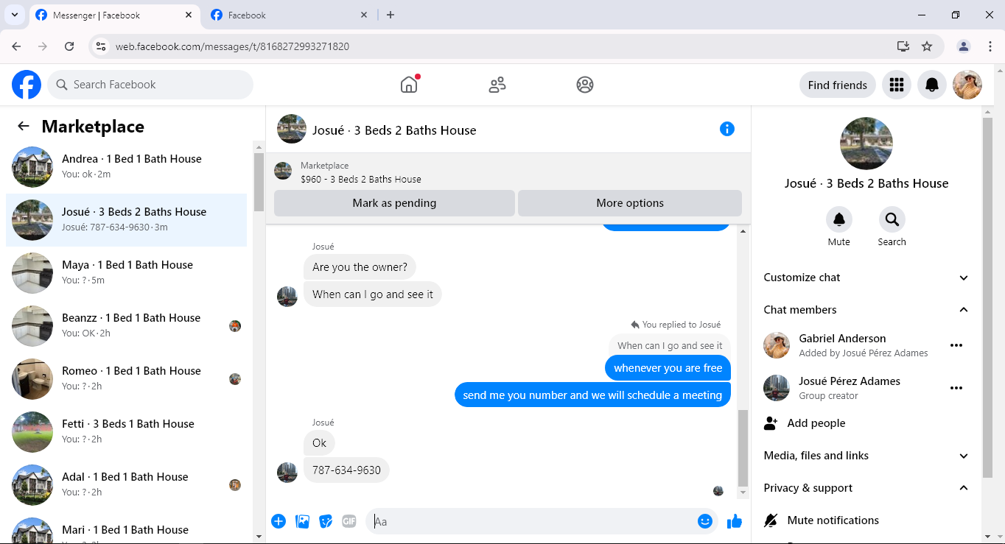Open Chrome three-dot menu
The height and width of the screenshot is (544, 1005).
click(x=990, y=46)
